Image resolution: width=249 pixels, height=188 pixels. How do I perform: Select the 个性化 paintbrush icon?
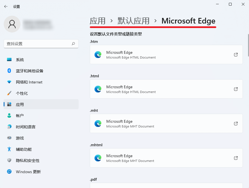click(x=9, y=93)
